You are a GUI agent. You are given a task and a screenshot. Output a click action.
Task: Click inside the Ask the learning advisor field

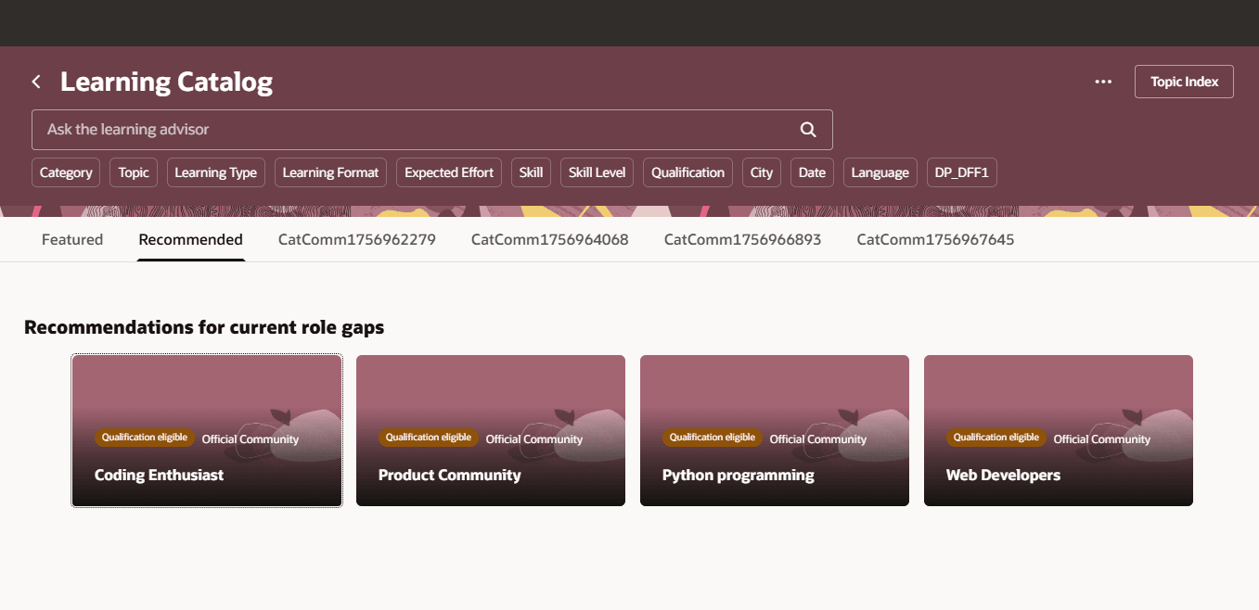tap(371, 129)
